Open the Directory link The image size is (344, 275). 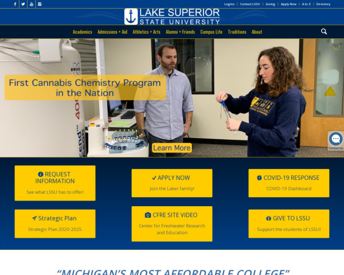pos(323,4)
